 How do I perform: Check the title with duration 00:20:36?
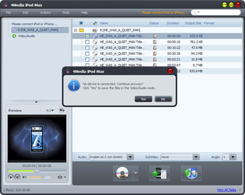coord(87,53)
